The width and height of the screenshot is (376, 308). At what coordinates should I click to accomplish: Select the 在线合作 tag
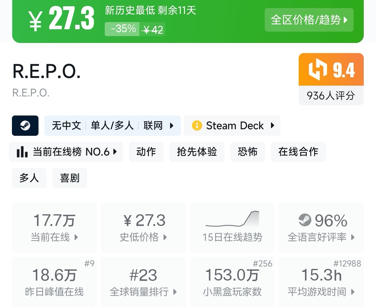point(298,152)
